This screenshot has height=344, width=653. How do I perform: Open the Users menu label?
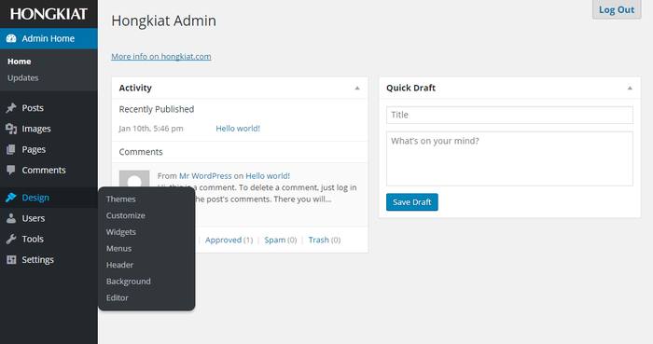(x=34, y=218)
